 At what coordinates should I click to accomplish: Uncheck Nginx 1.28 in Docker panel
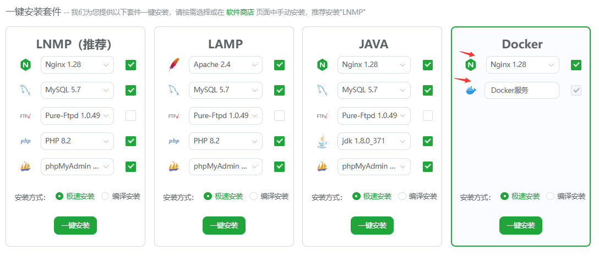coord(576,65)
